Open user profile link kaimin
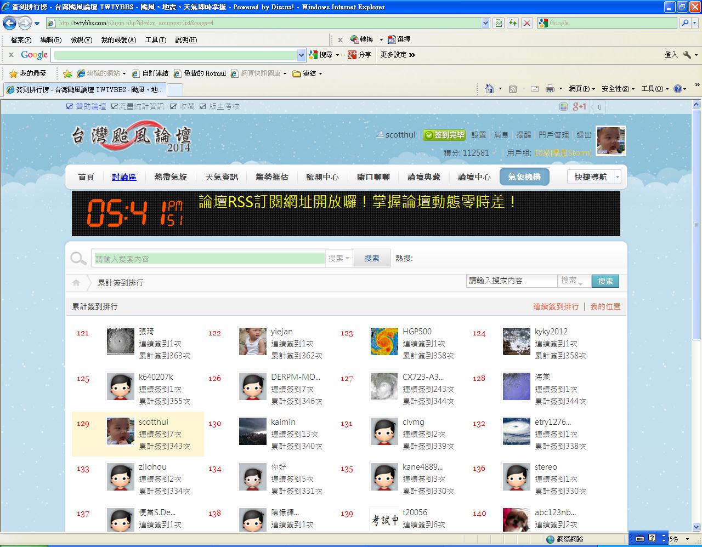The width and height of the screenshot is (702, 547). point(283,422)
